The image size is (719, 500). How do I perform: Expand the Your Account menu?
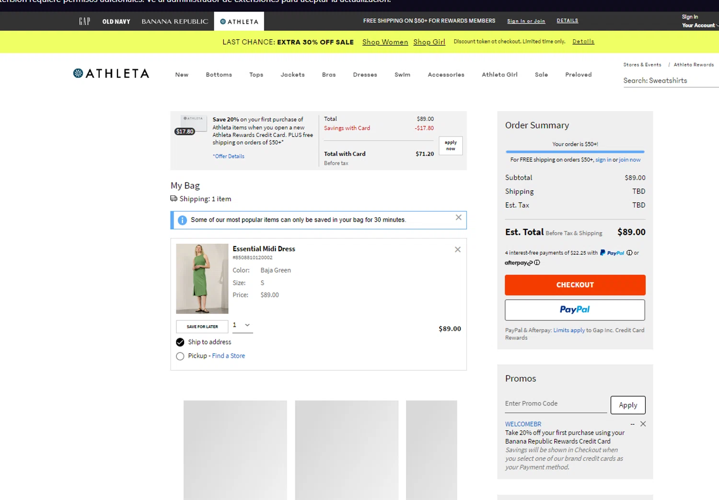coord(700,25)
